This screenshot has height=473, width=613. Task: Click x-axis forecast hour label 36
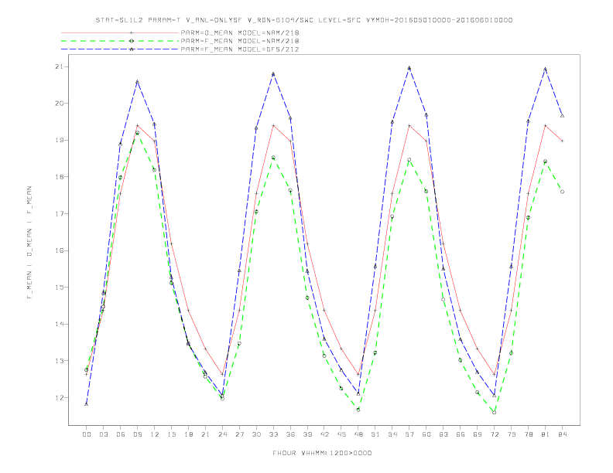tap(290, 434)
